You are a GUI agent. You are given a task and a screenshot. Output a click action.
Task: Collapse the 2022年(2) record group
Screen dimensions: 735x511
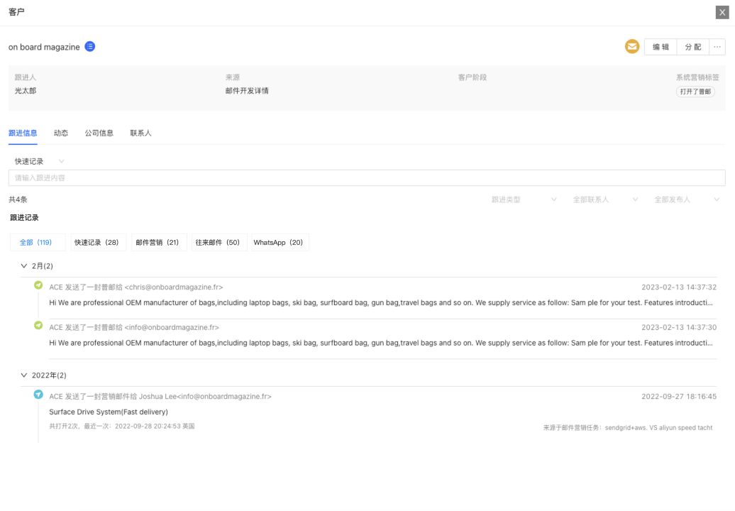coord(24,375)
